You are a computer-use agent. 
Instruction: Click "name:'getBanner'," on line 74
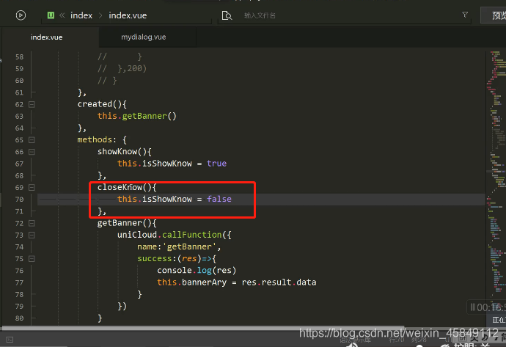click(x=179, y=246)
